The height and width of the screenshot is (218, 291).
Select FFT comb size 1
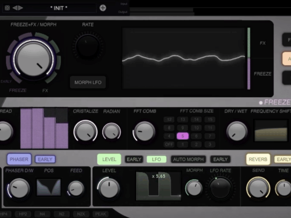point(183,144)
